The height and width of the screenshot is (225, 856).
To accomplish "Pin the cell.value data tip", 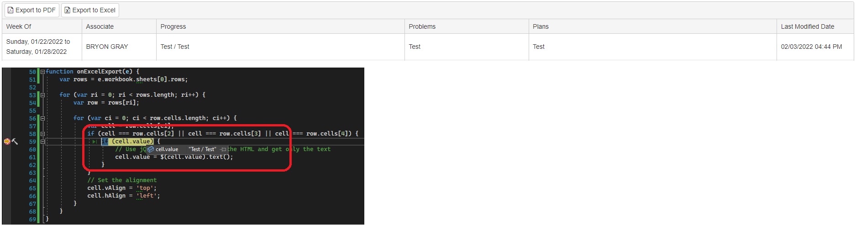I will [224, 149].
